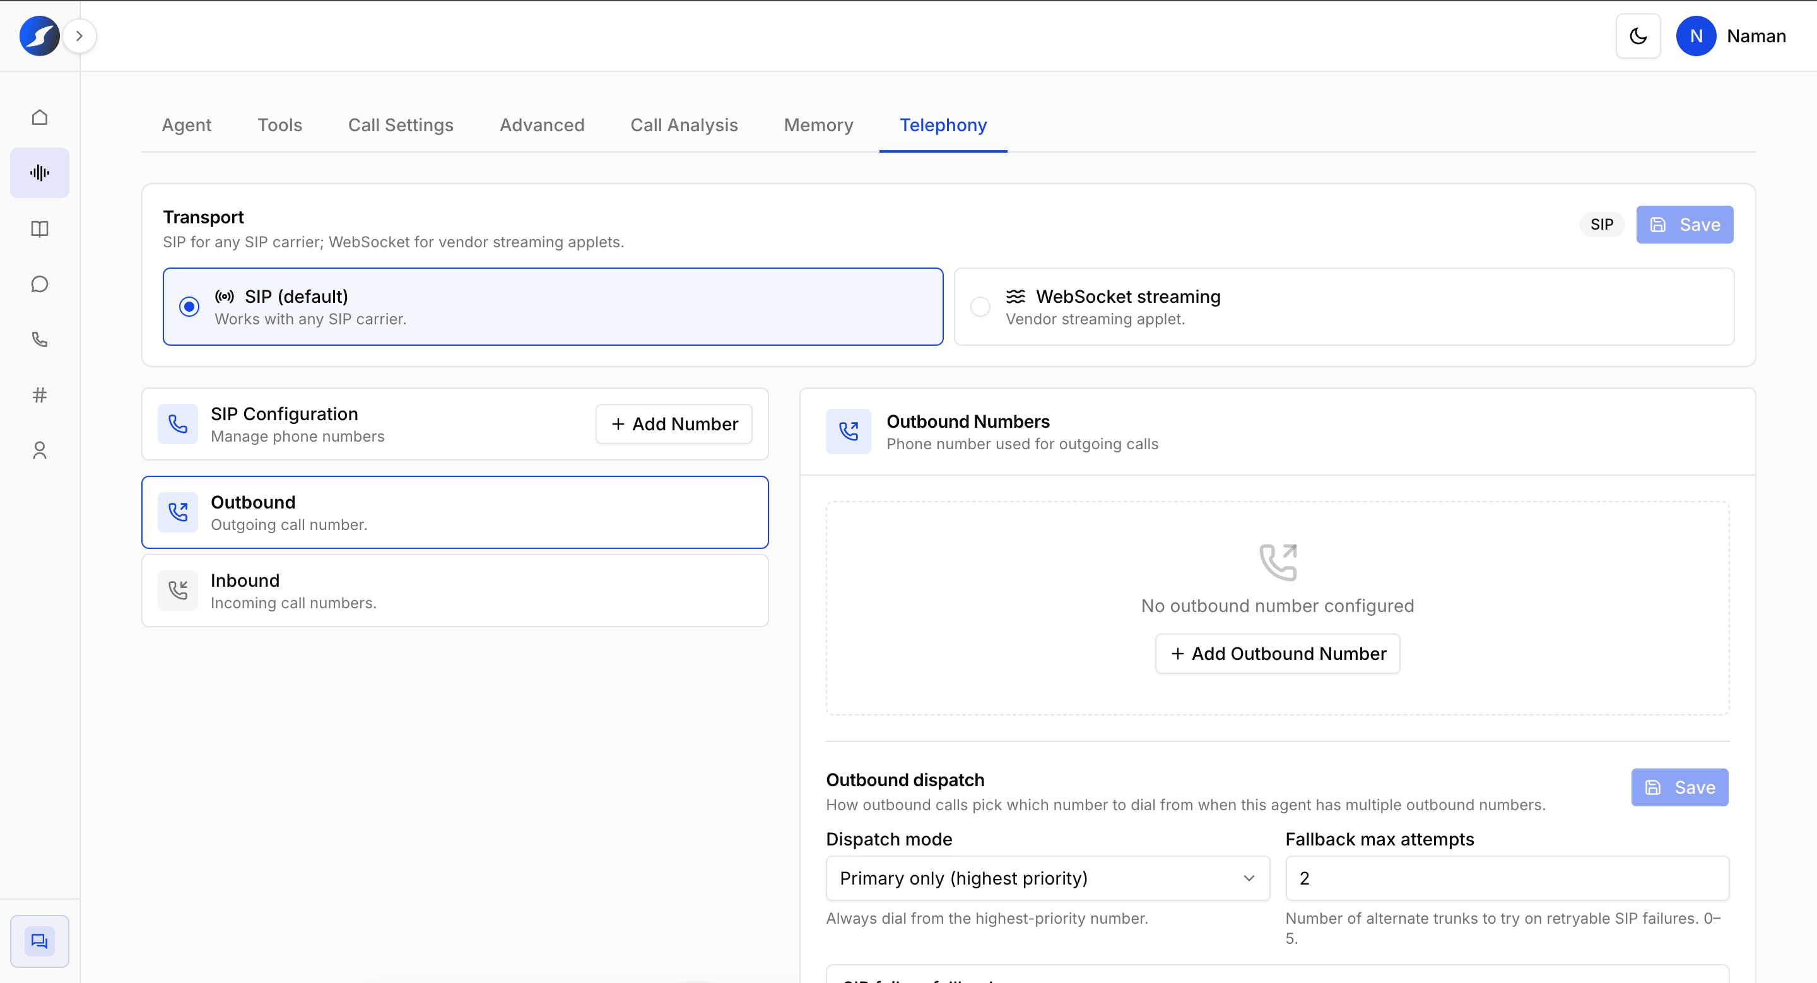Select the voice waveform sidebar icon

click(40, 173)
